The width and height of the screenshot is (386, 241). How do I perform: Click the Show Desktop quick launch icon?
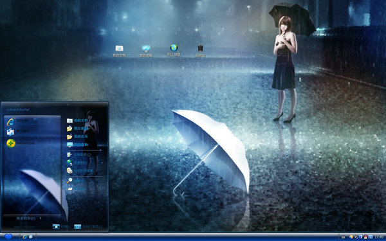[x=31, y=237]
